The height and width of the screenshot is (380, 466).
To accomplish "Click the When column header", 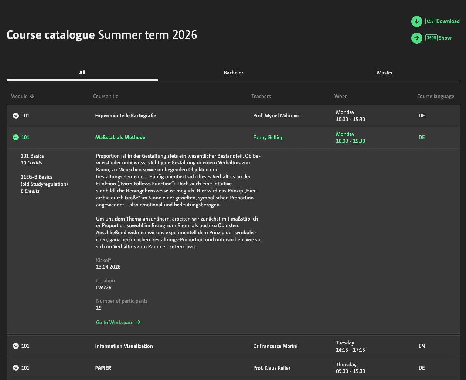I will point(341,96).
